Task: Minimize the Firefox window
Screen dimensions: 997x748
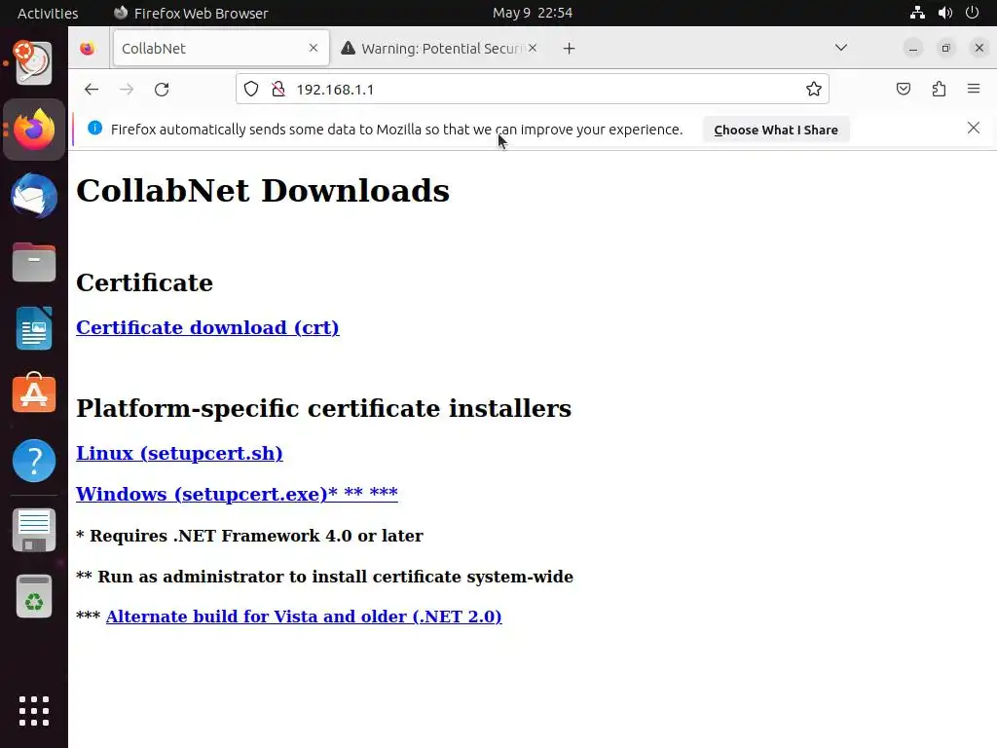Action: pyautogui.click(x=912, y=49)
